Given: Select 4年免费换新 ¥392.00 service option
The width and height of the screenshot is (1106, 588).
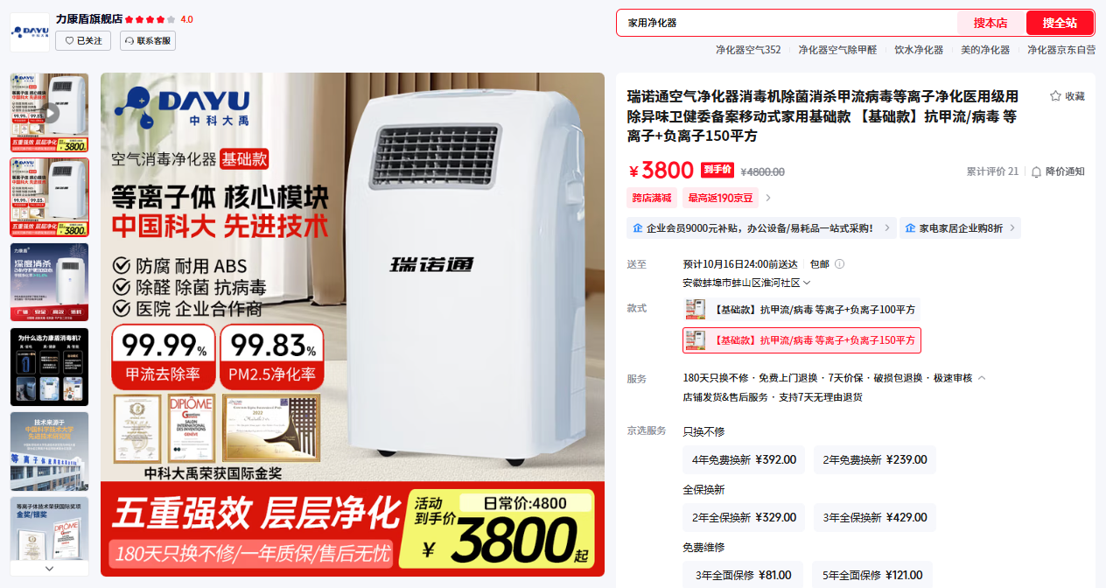Looking at the screenshot, I should [744, 459].
